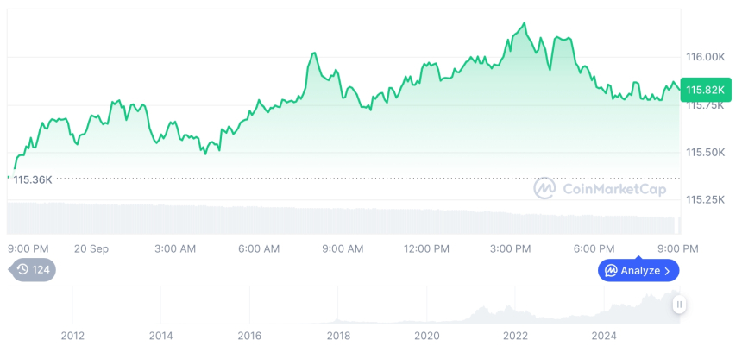
Task: Click the 12:00 PM time axis label
Action: (426, 248)
